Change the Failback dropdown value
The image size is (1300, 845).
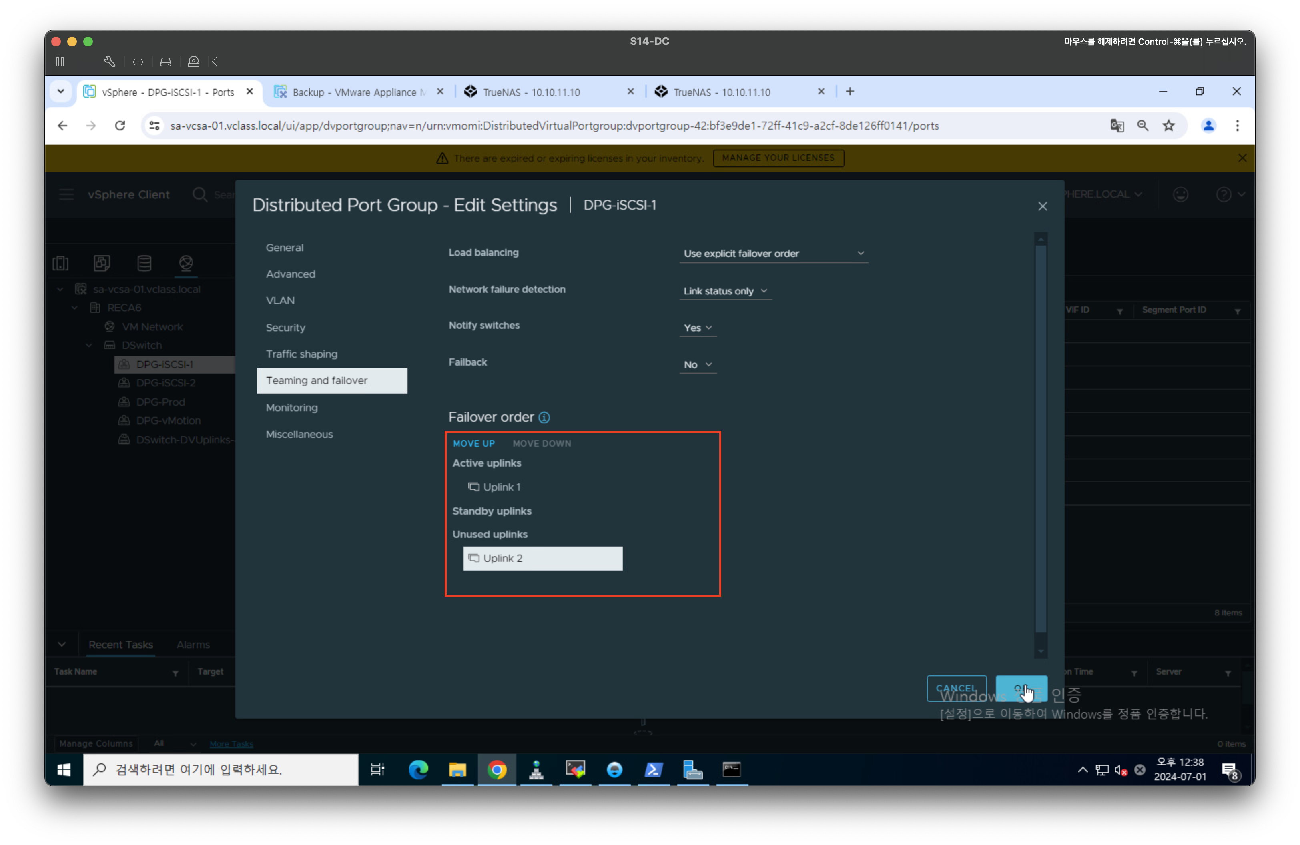coord(698,364)
